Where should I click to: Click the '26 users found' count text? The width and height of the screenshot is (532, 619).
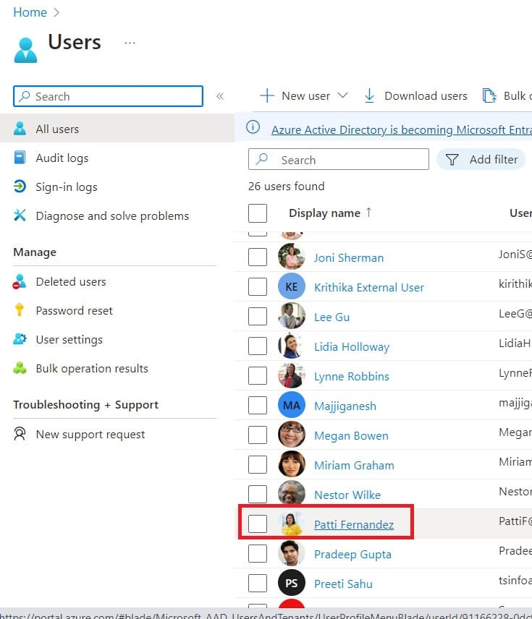point(286,186)
